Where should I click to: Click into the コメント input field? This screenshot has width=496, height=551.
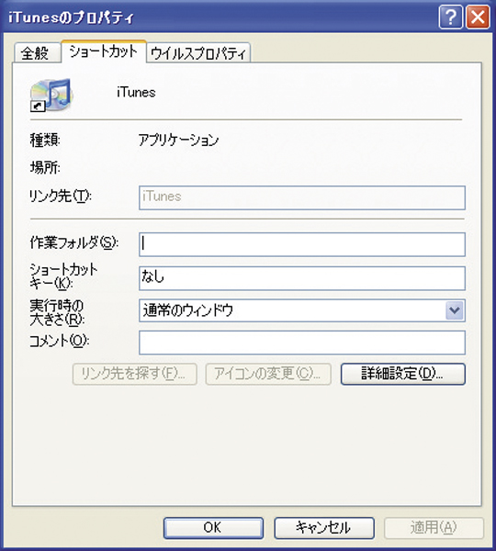pyautogui.click(x=302, y=343)
